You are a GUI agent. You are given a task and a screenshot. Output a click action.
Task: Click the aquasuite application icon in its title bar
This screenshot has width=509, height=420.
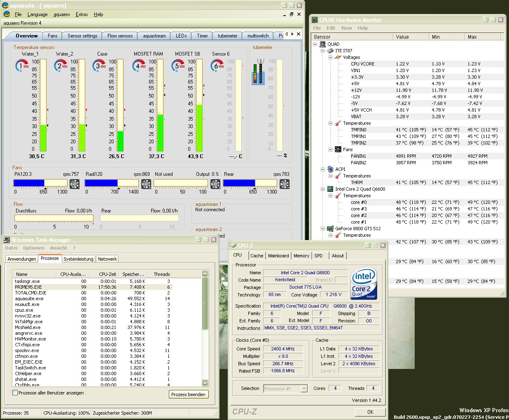(x=5, y=5)
